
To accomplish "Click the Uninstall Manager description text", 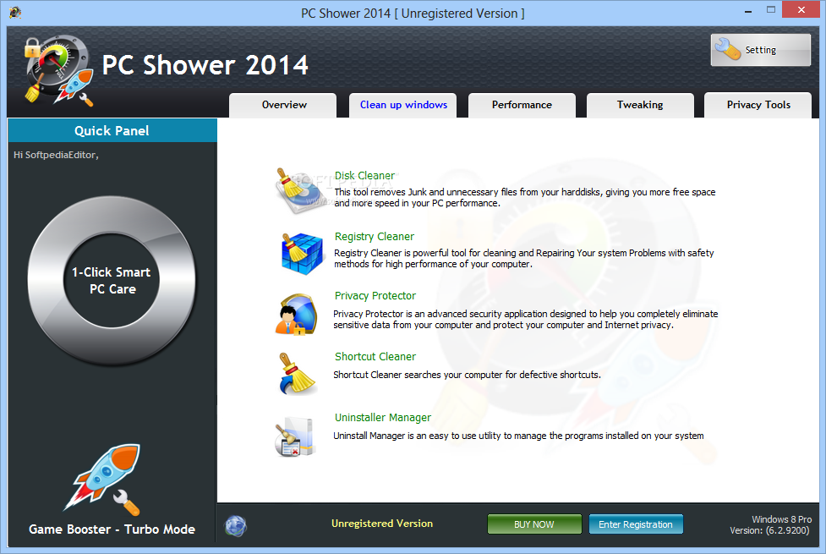I will pyautogui.click(x=518, y=436).
